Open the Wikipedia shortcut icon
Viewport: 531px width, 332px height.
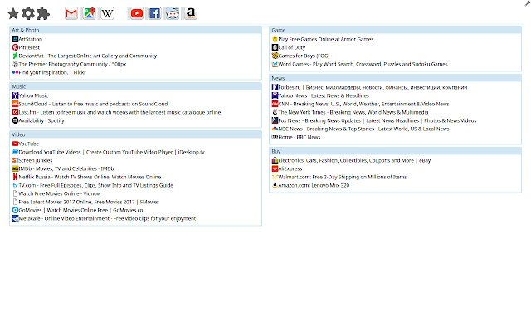pos(107,13)
